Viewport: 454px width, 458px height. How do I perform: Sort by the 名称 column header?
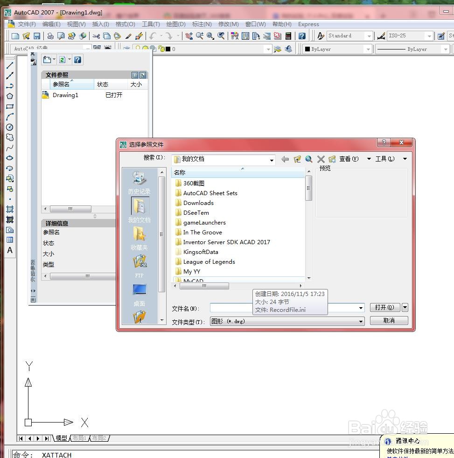point(237,173)
